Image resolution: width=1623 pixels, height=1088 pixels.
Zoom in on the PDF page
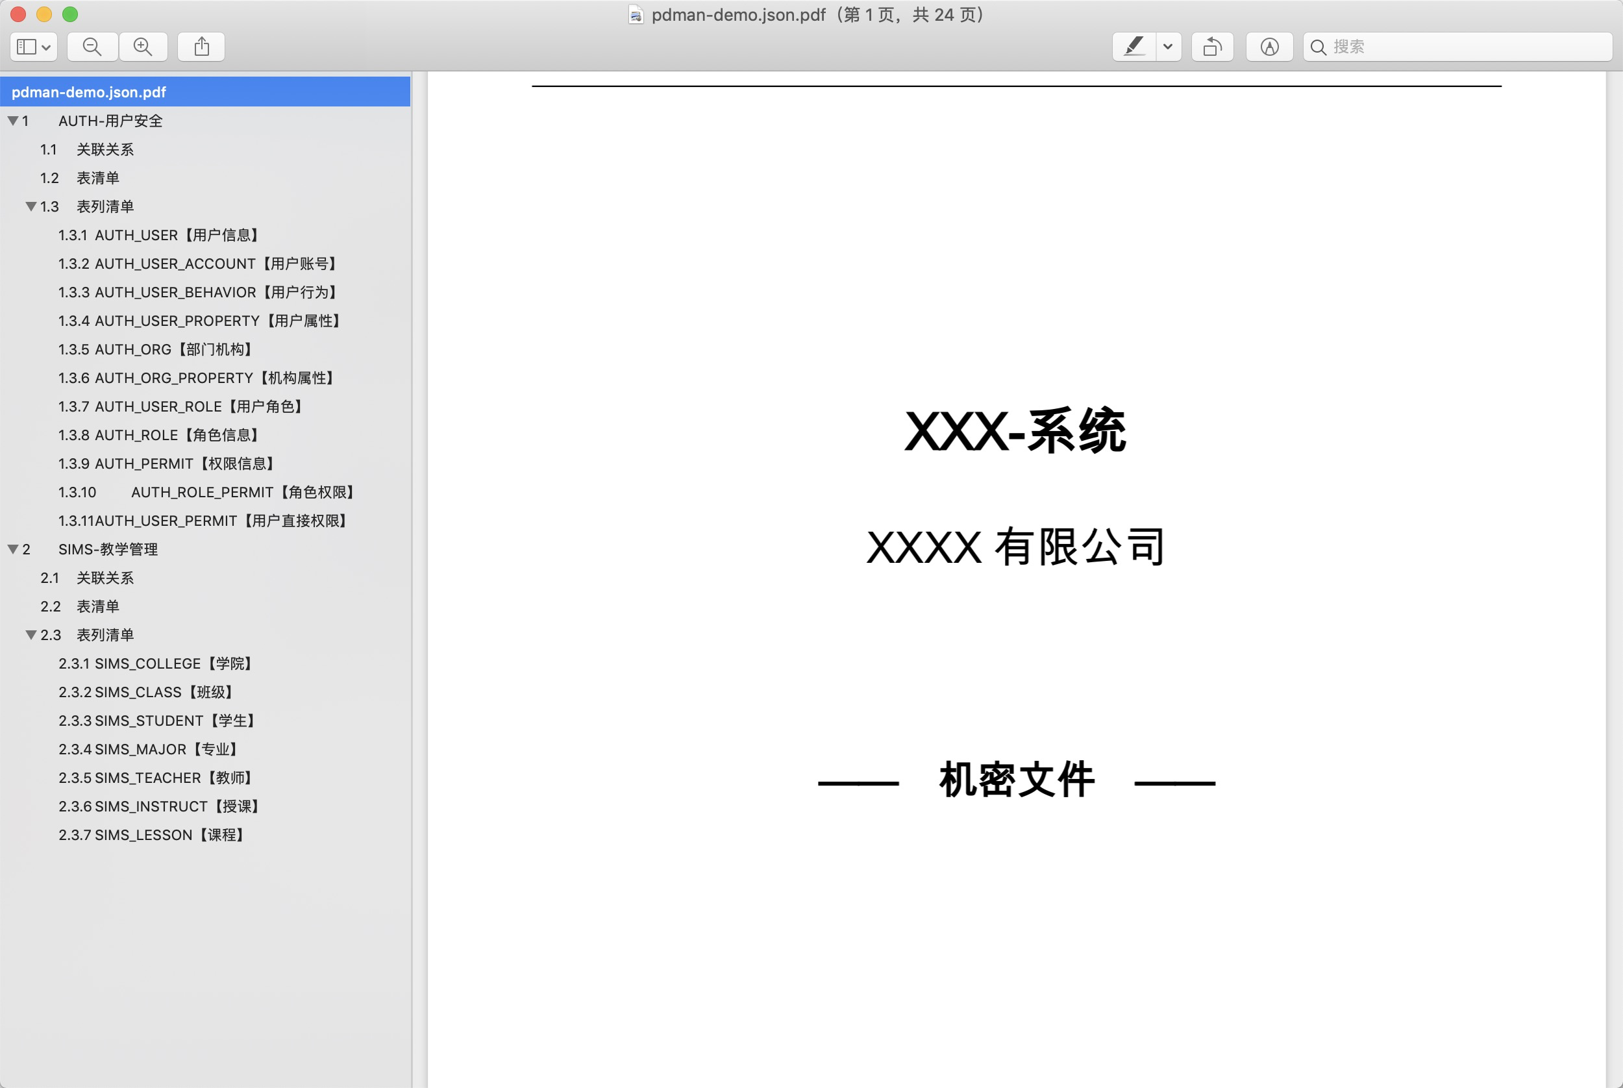tap(143, 47)
